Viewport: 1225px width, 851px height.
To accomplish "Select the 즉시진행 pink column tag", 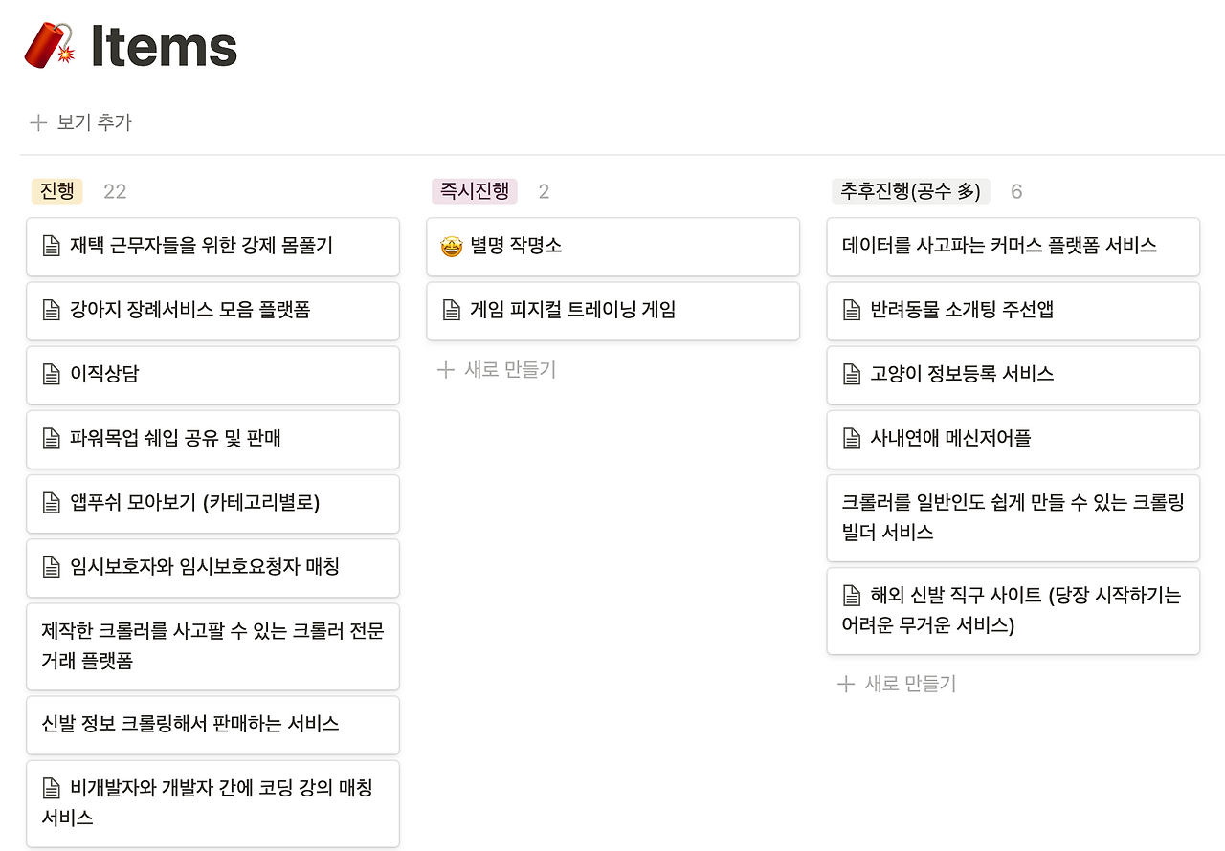I will (x=475, y=191).
